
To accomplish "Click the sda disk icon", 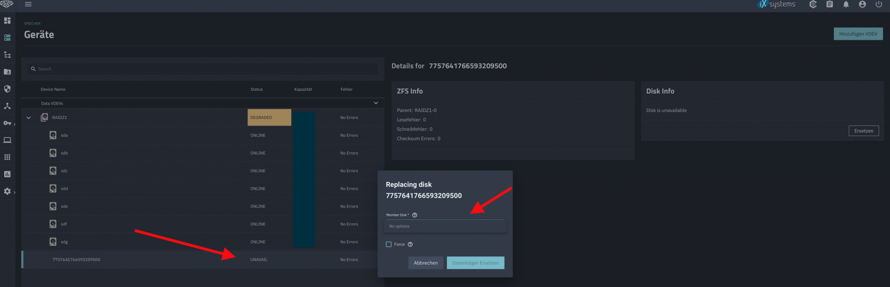I will (53, 135).
